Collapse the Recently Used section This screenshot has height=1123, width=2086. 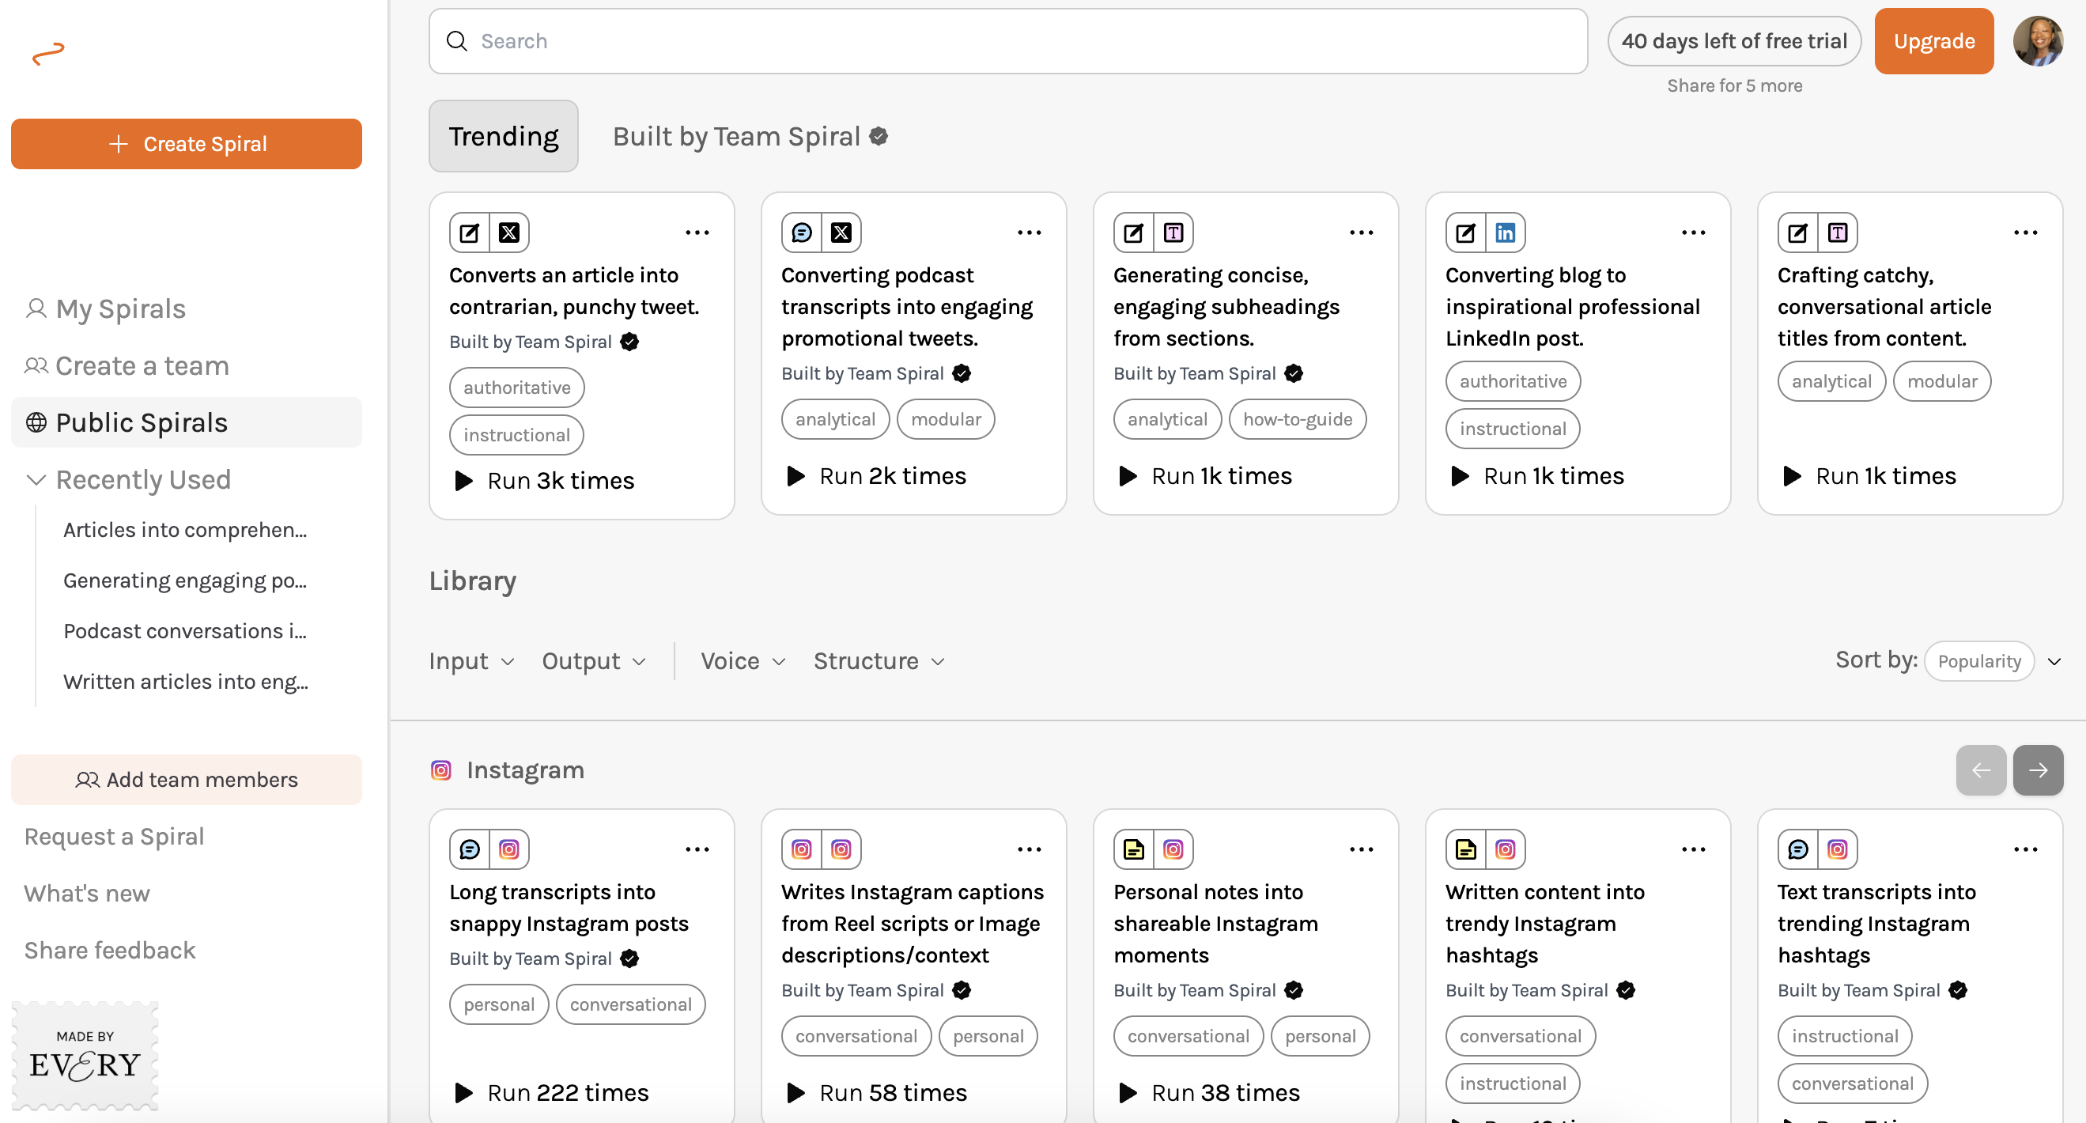point(36,480)
